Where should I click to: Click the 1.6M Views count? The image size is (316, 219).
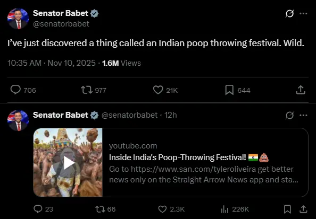(x=121, y=63)
